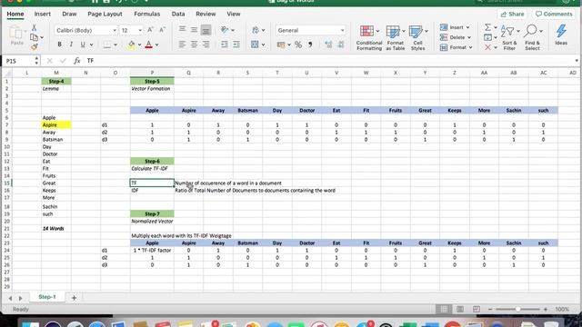Open the text orientation options
Screen dimensions: 582x327
coord(226,30)
